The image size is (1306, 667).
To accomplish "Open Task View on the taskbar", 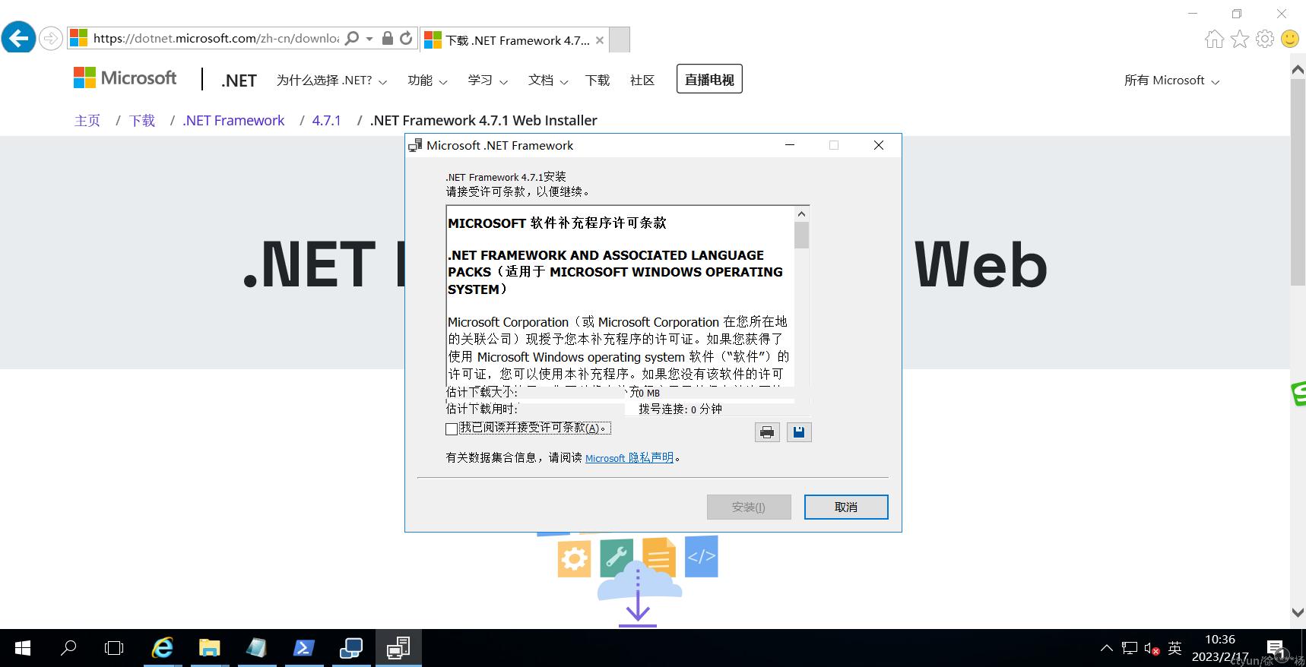I will [114, 648].
